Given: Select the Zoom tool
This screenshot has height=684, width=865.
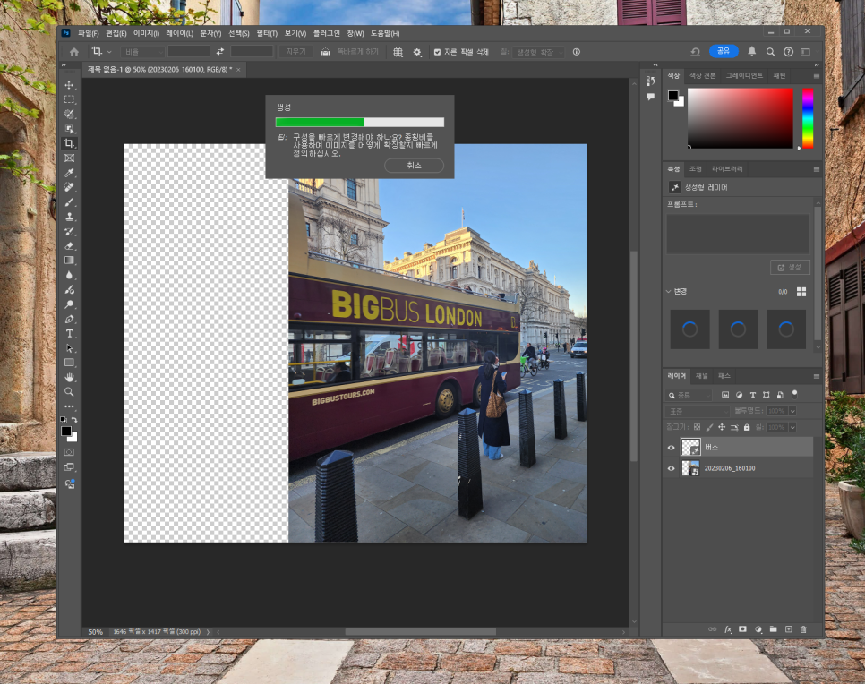Looking at the screenshot, I should pyautogui.click(x=69, y=392).
